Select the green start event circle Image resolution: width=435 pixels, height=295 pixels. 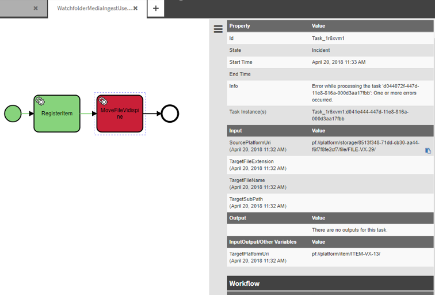tap(13, 114)
